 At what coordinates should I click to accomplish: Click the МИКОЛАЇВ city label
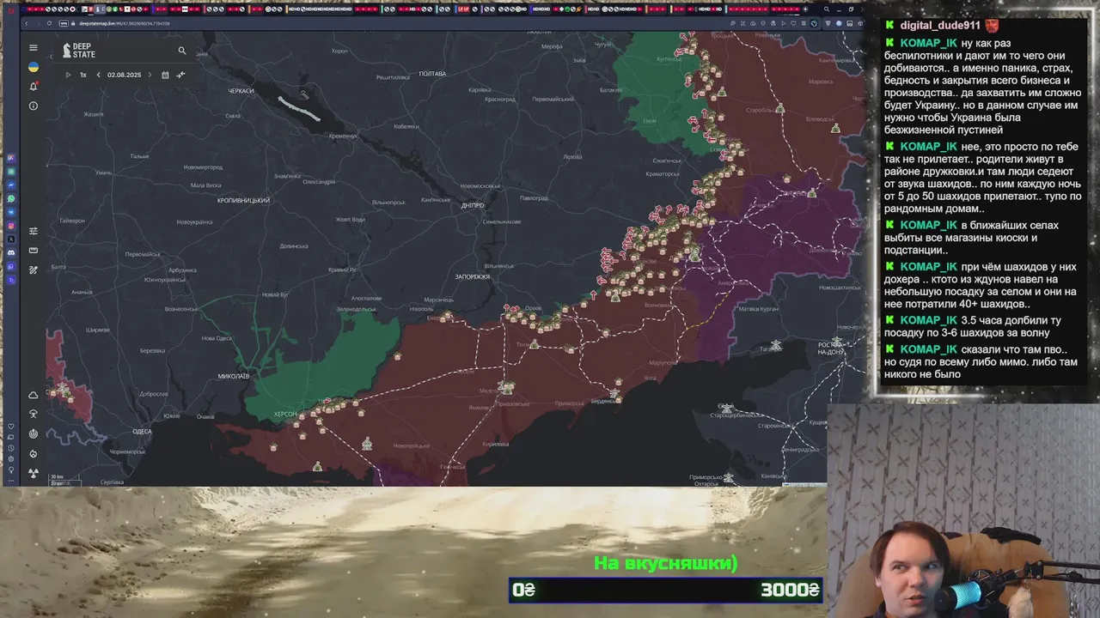tap(234, 376)
